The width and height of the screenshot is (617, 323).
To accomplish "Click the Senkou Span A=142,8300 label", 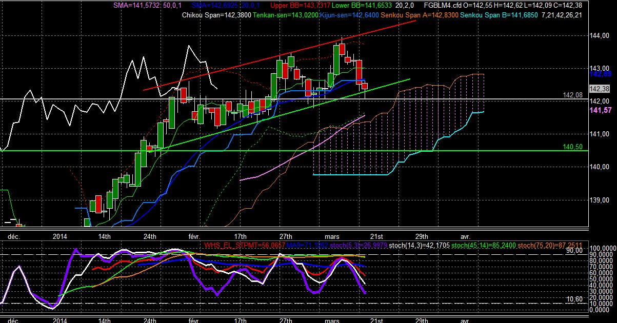I will 420,15.
